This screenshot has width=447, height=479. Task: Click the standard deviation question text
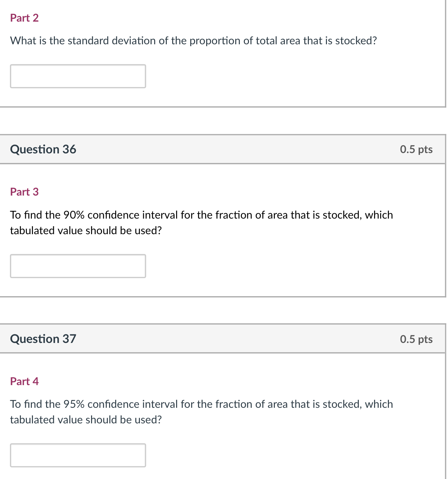(193, 40)
